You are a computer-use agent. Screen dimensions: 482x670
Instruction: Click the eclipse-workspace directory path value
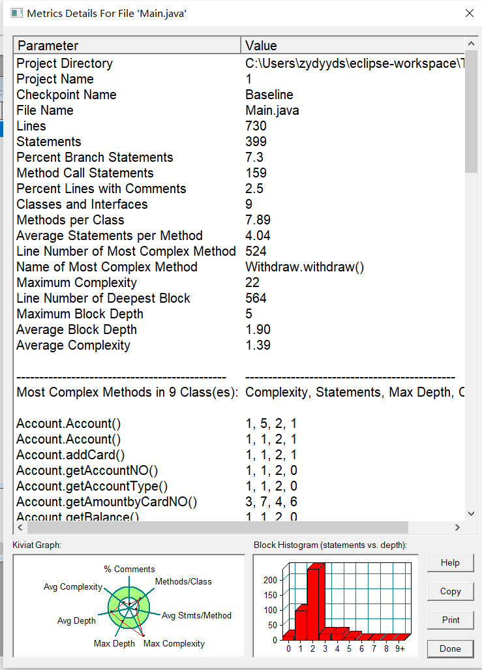pyautogui.click(x=355, y=63)
